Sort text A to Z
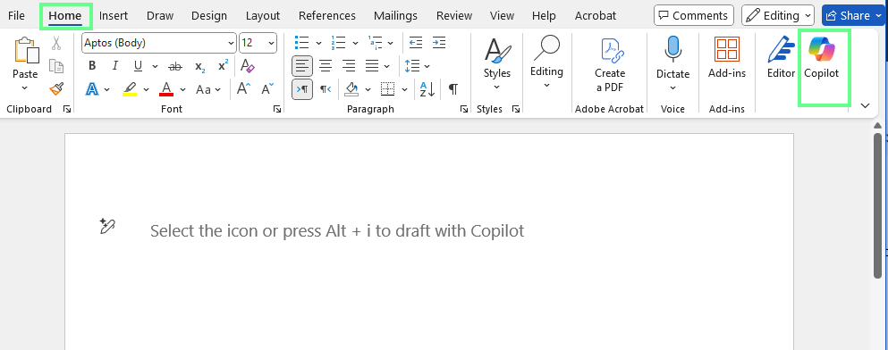Image resolution: width=888 pixels, height=350 pixels. [427, 88]
